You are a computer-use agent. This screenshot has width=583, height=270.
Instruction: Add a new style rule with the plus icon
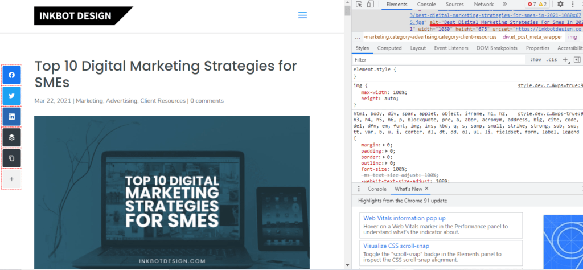pos(565,59)
